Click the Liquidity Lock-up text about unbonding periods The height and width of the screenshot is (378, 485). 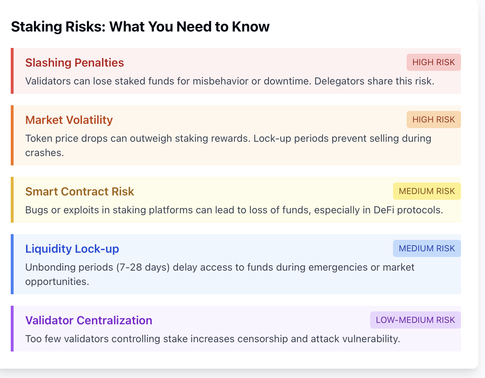tap(219, 267)
